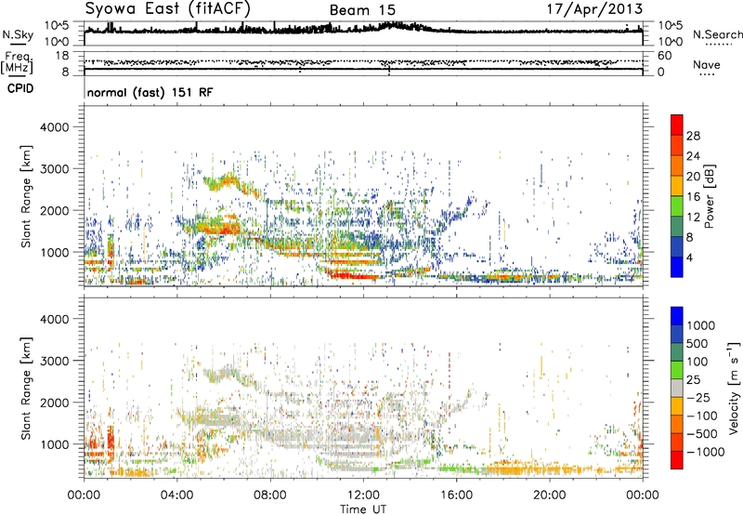Click the 'Time UT' axis title

coord(363,508)
